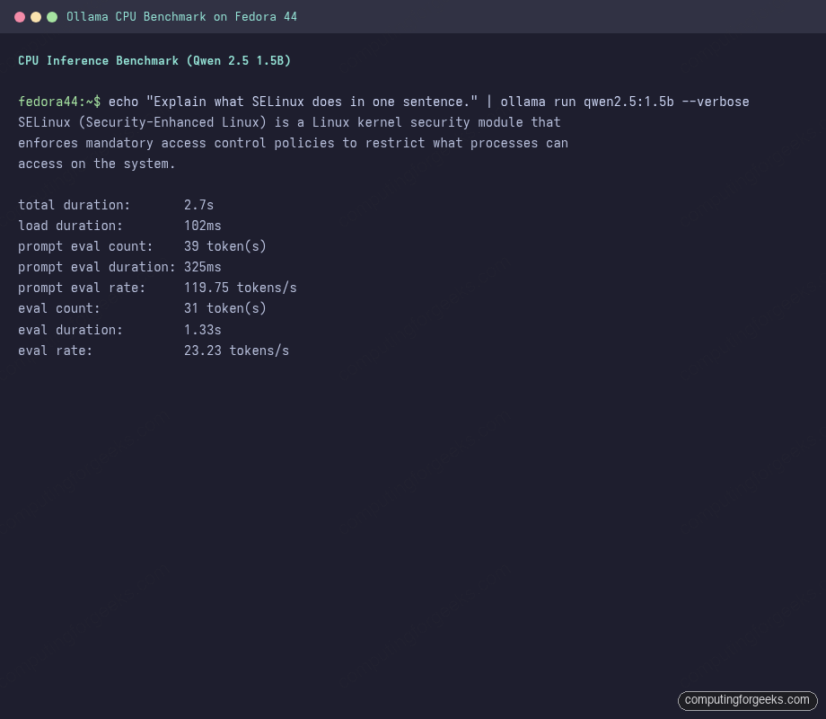This screenshot has width=826, height=719.
Task: Click the value '23.23 tokens/s'
Action: click(236, 351)
